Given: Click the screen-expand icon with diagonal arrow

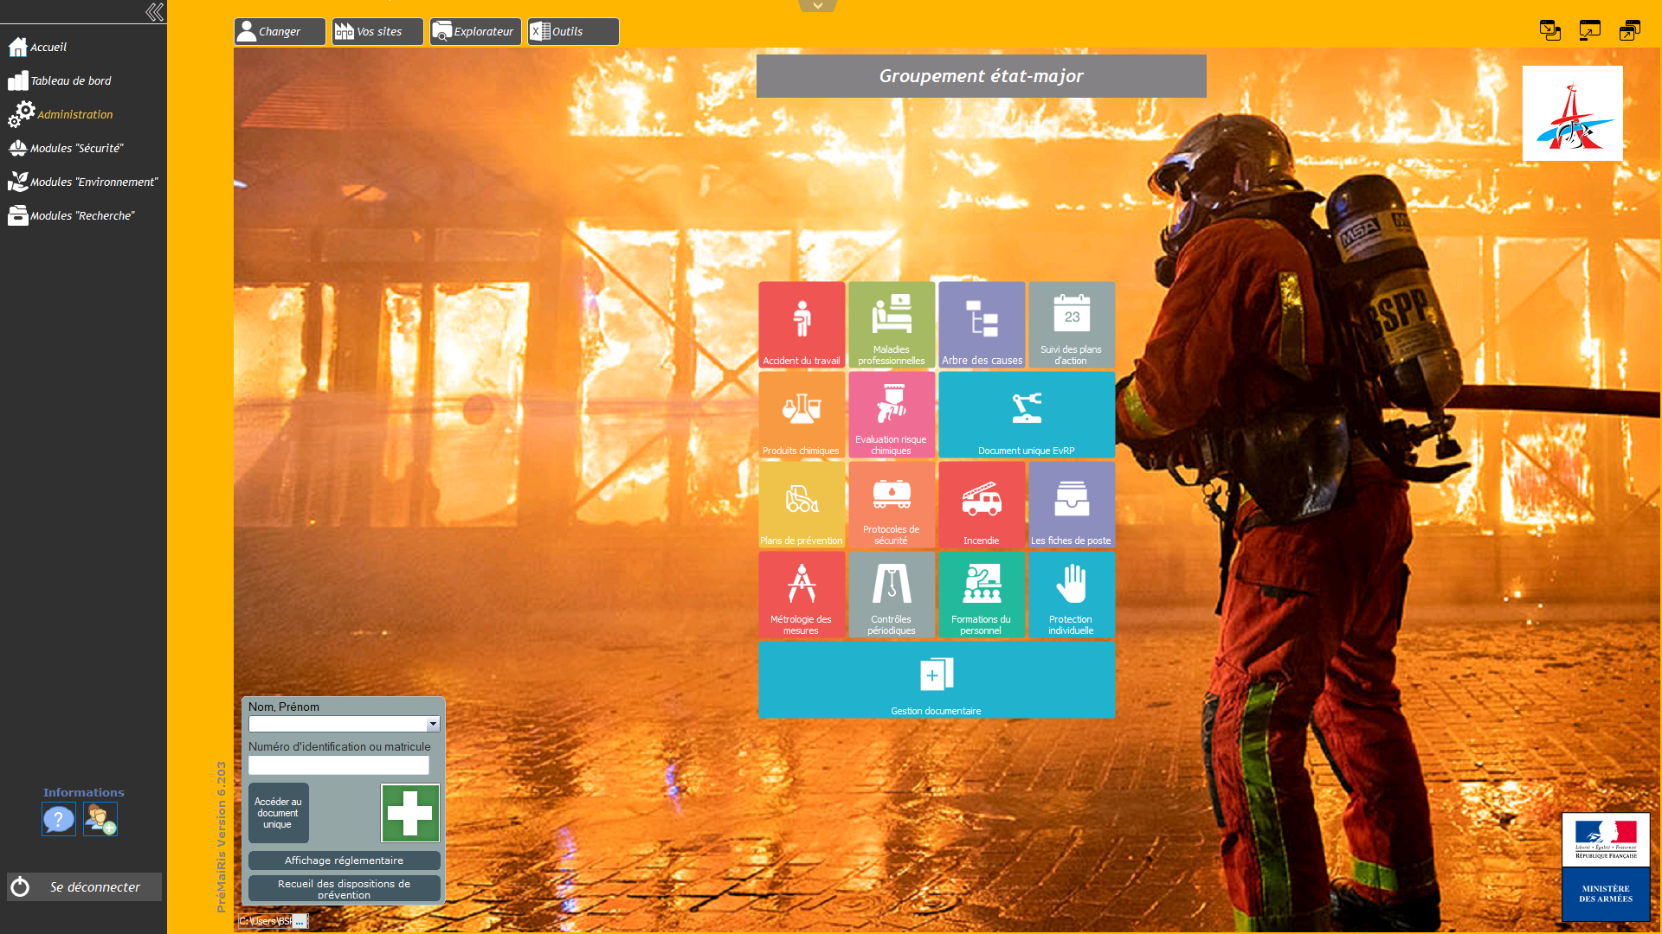Looking at the screenshot, I should point(1590,30).
